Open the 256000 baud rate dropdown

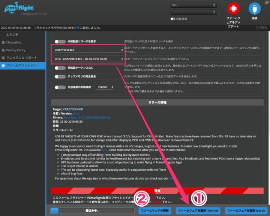[104, 87]
